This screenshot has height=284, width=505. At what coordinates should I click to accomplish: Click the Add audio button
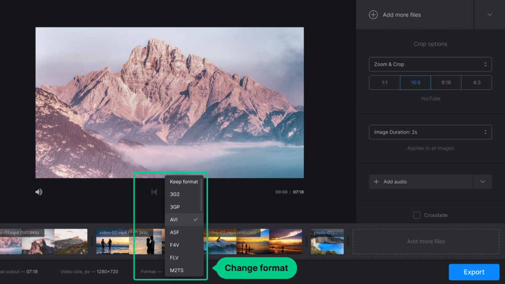(x=421, y=182)
